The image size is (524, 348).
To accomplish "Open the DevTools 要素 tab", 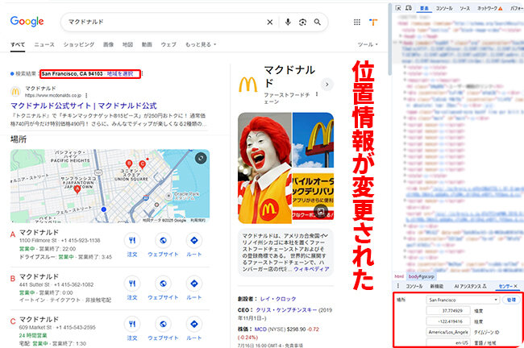I will click(424, 8).
